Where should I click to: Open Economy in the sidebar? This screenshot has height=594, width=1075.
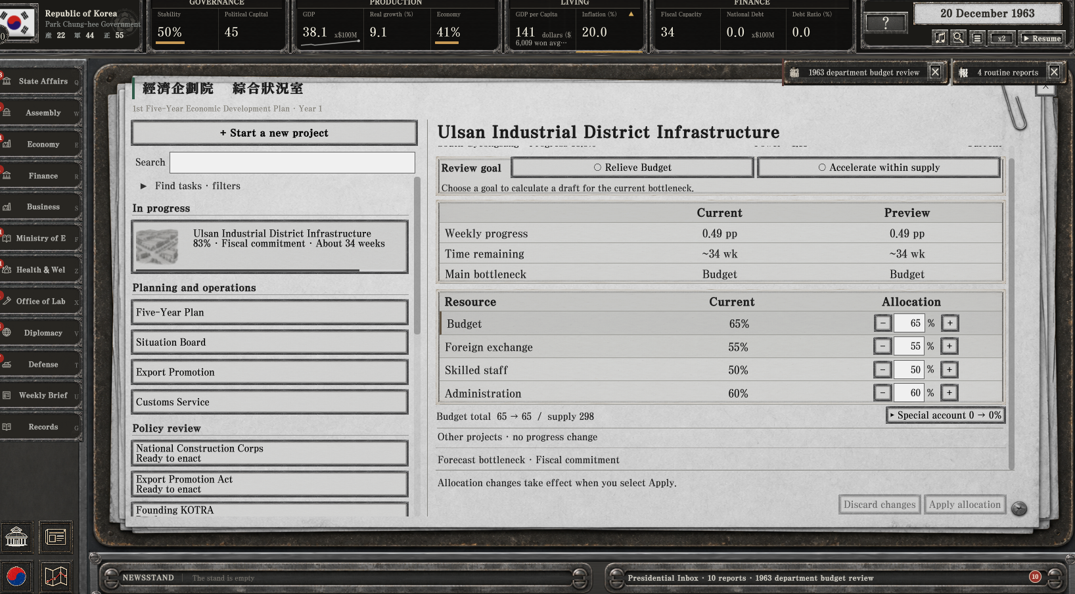coord(42,144)
